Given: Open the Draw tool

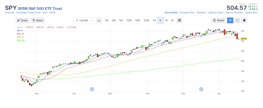Looking at the screenshot, I should pos(23,20).
